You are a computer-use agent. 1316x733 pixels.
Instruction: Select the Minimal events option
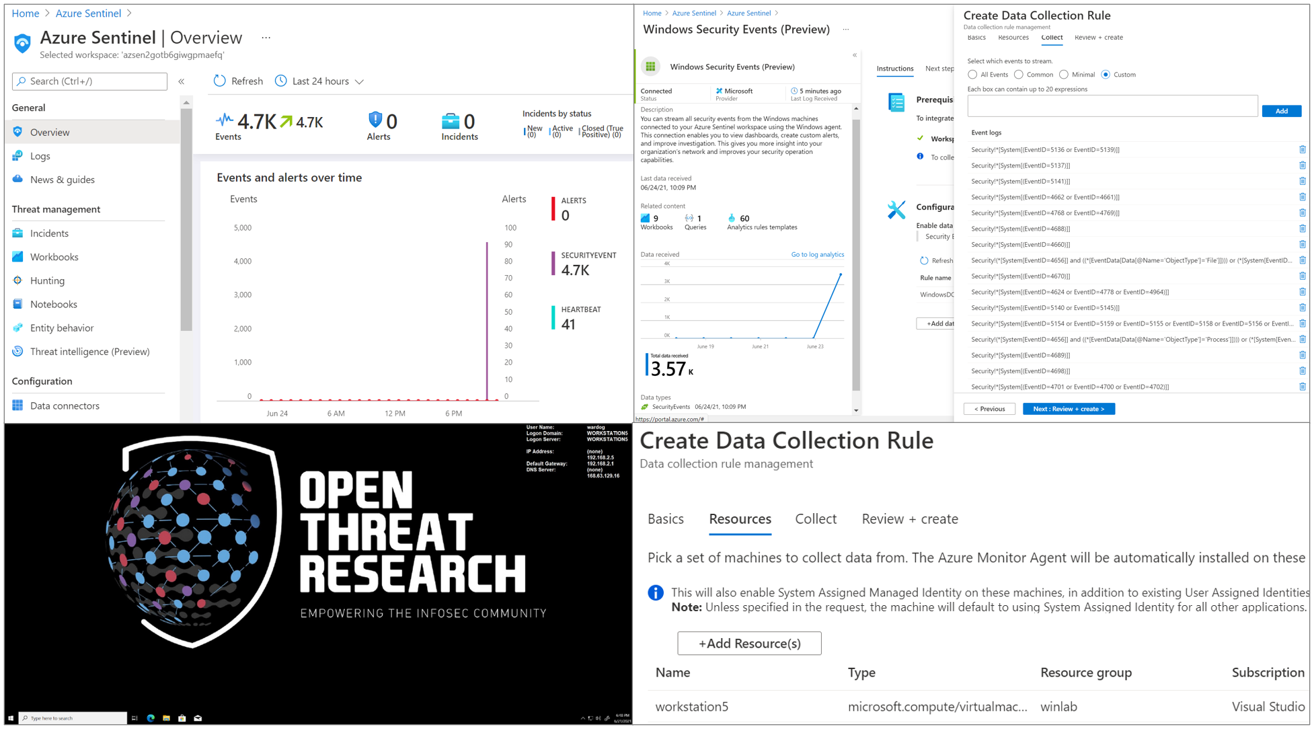pos(1064,74)
